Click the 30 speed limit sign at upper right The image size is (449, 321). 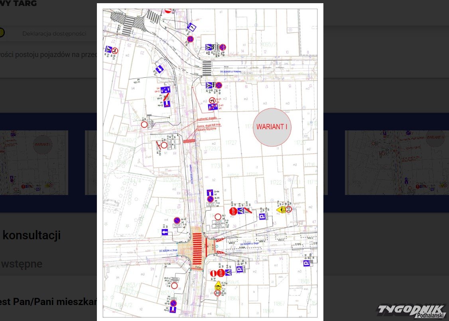tap(289, 209)
